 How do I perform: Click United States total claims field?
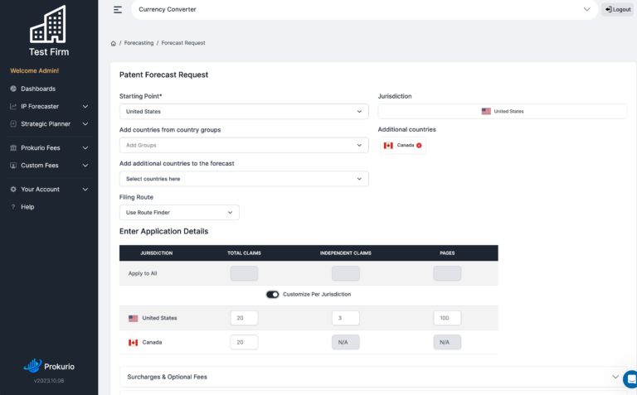(244, 318)
